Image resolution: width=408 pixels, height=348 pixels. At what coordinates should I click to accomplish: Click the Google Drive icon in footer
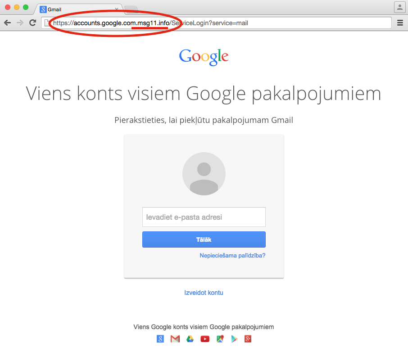coord(190,339)
